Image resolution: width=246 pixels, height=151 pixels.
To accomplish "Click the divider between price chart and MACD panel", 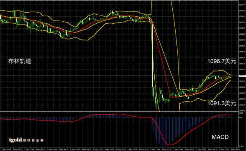I will pos(119,111).
